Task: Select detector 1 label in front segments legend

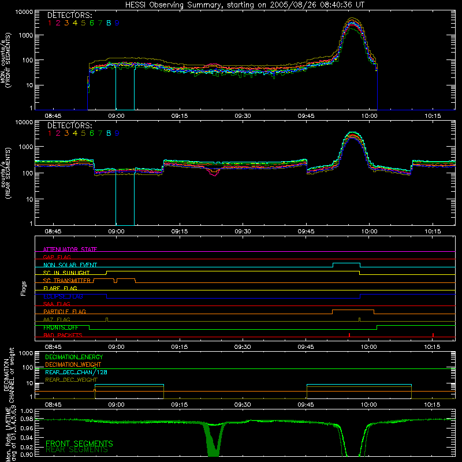Action: click(x=50, y=23)
